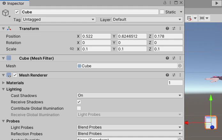
Task: Open grid snapping dropdown arrow
Action: click(195, 18)
